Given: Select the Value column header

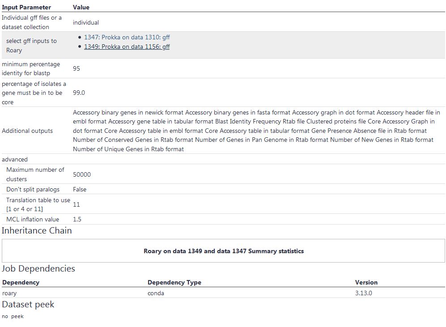Looking at the screenshot, I should pos(82,7).
